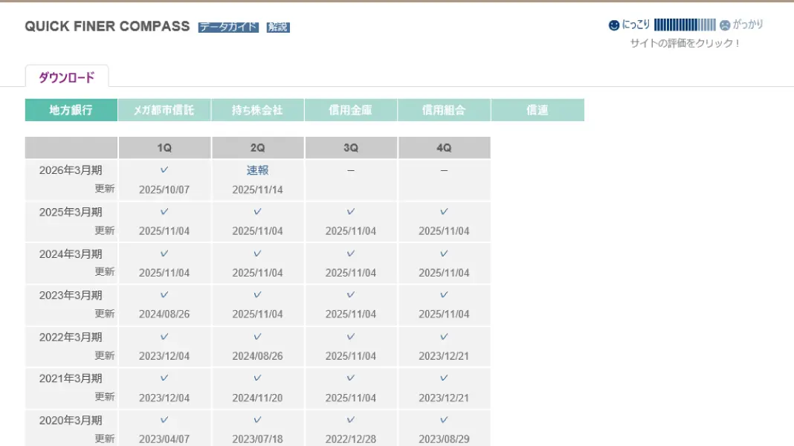Click the 2022年3月期 2Q checkmark

(257, 337)
